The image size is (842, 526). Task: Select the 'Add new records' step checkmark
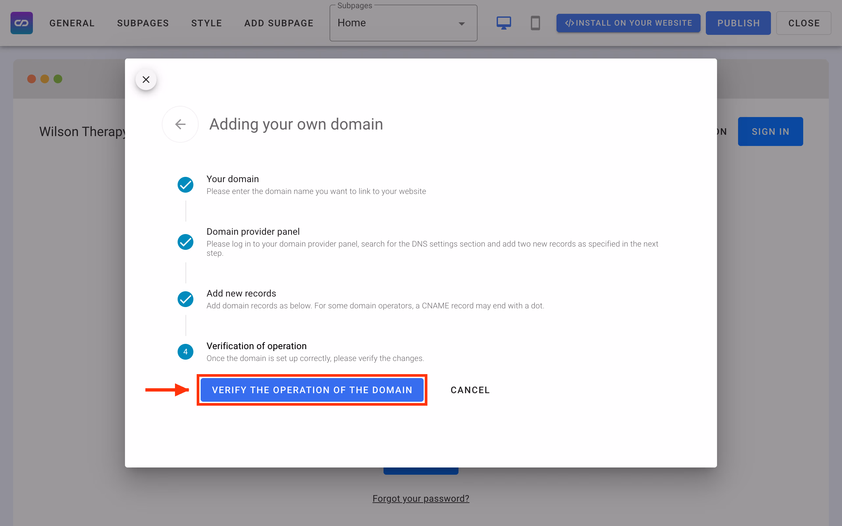186,299
